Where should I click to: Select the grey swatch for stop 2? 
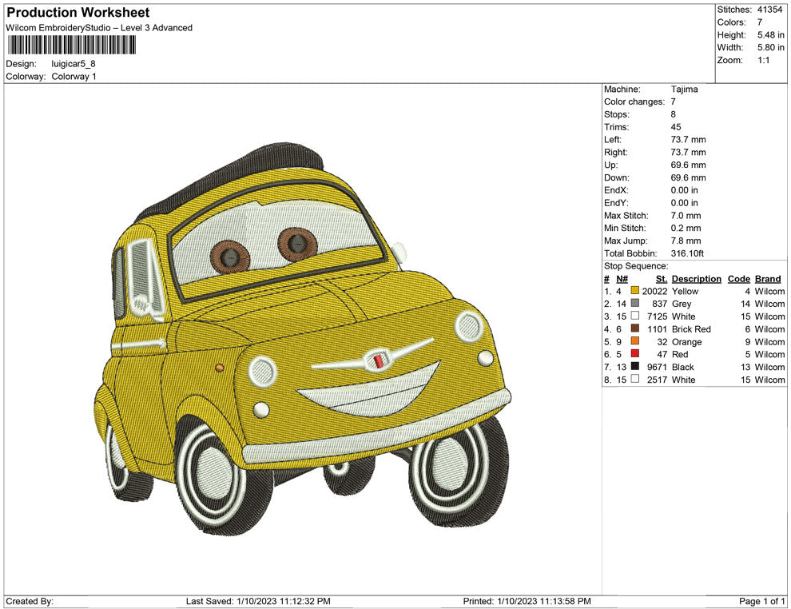(635, 304)
